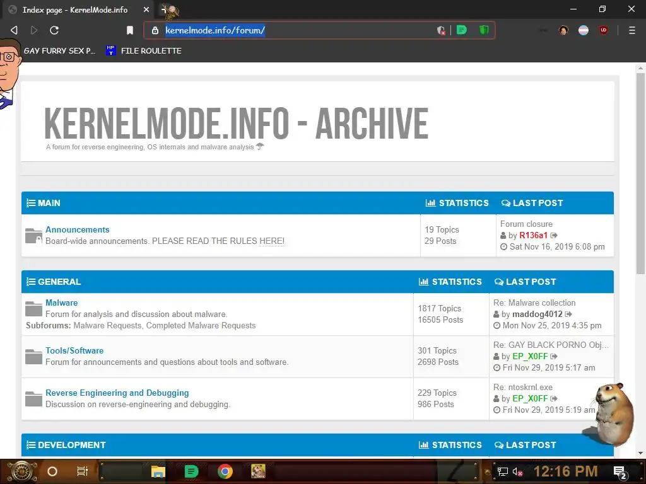
Task: Open the avatar face extension icon
Action: pos(563,30)
